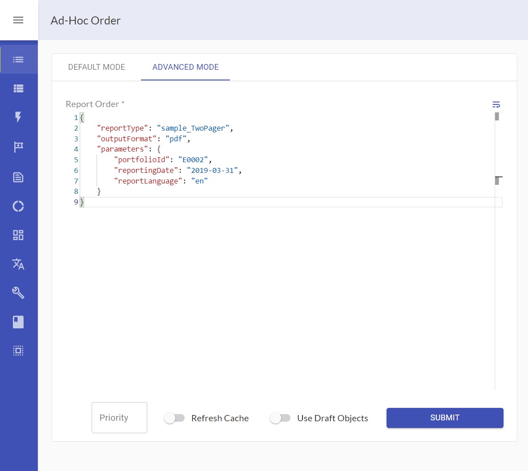Open the document page sidebar icon
Viewport: 528px width, 471px height.
[18, 177]
